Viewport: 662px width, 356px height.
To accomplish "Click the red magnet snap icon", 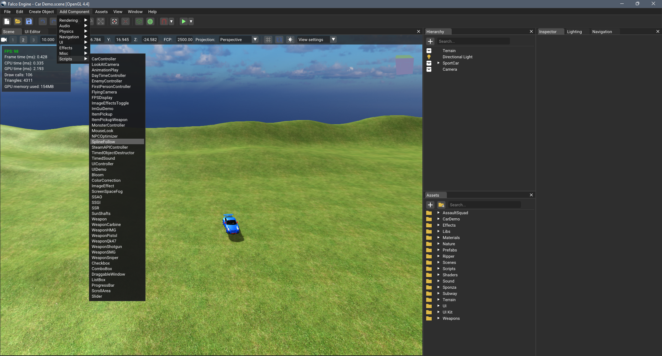I will pos(164,21).
